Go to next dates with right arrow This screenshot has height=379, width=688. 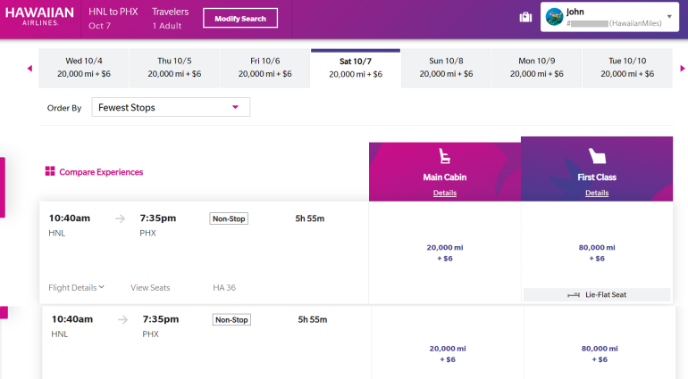682,68
